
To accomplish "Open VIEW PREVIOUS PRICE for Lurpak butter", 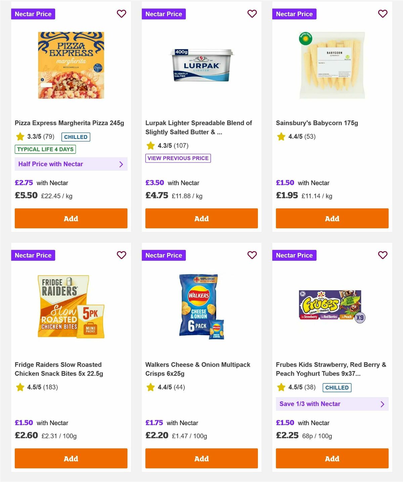I will coord(178,158).
